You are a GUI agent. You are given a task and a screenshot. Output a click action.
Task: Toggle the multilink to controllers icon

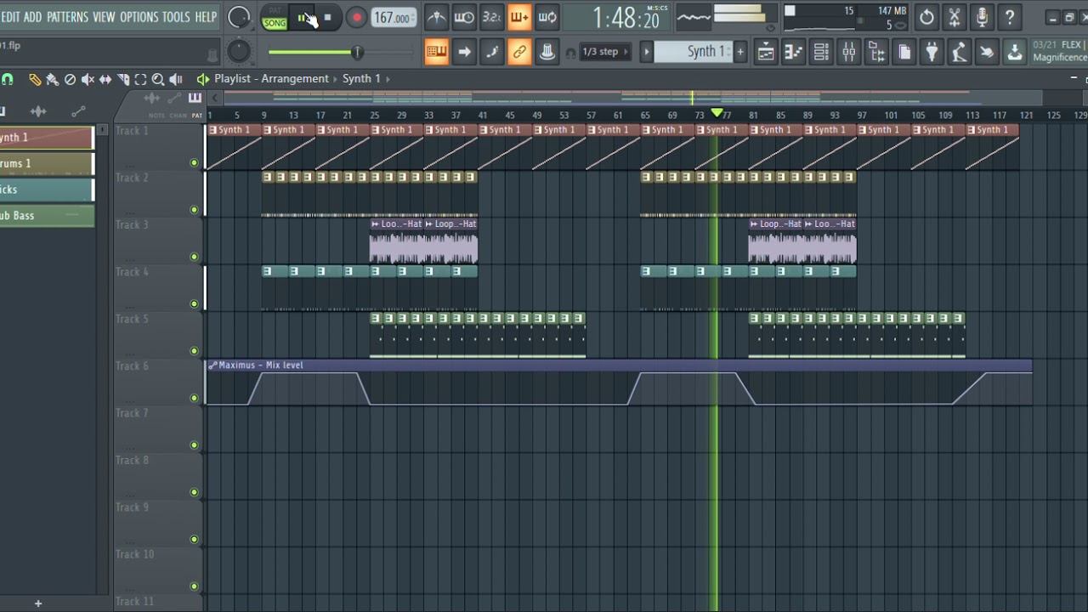click(519, 52)
